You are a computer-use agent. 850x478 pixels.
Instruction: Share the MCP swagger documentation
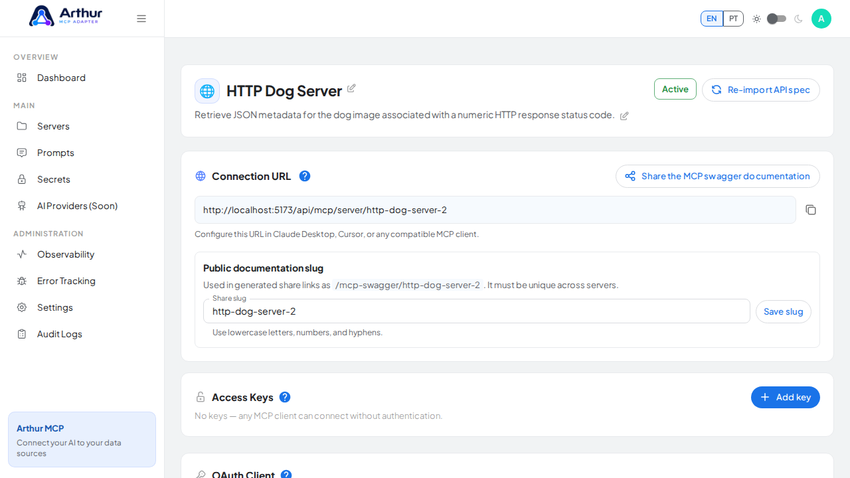click(x=718, y=176)
